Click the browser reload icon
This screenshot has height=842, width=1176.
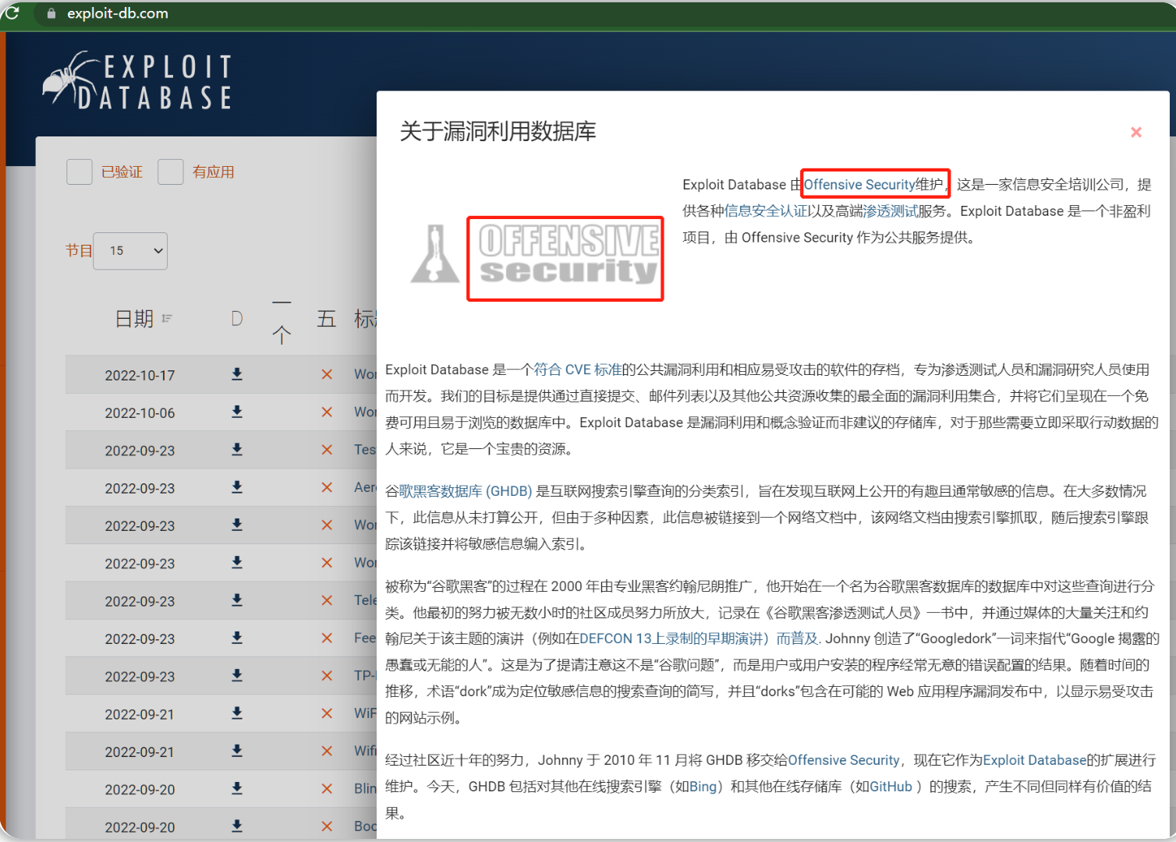point(12,12)
